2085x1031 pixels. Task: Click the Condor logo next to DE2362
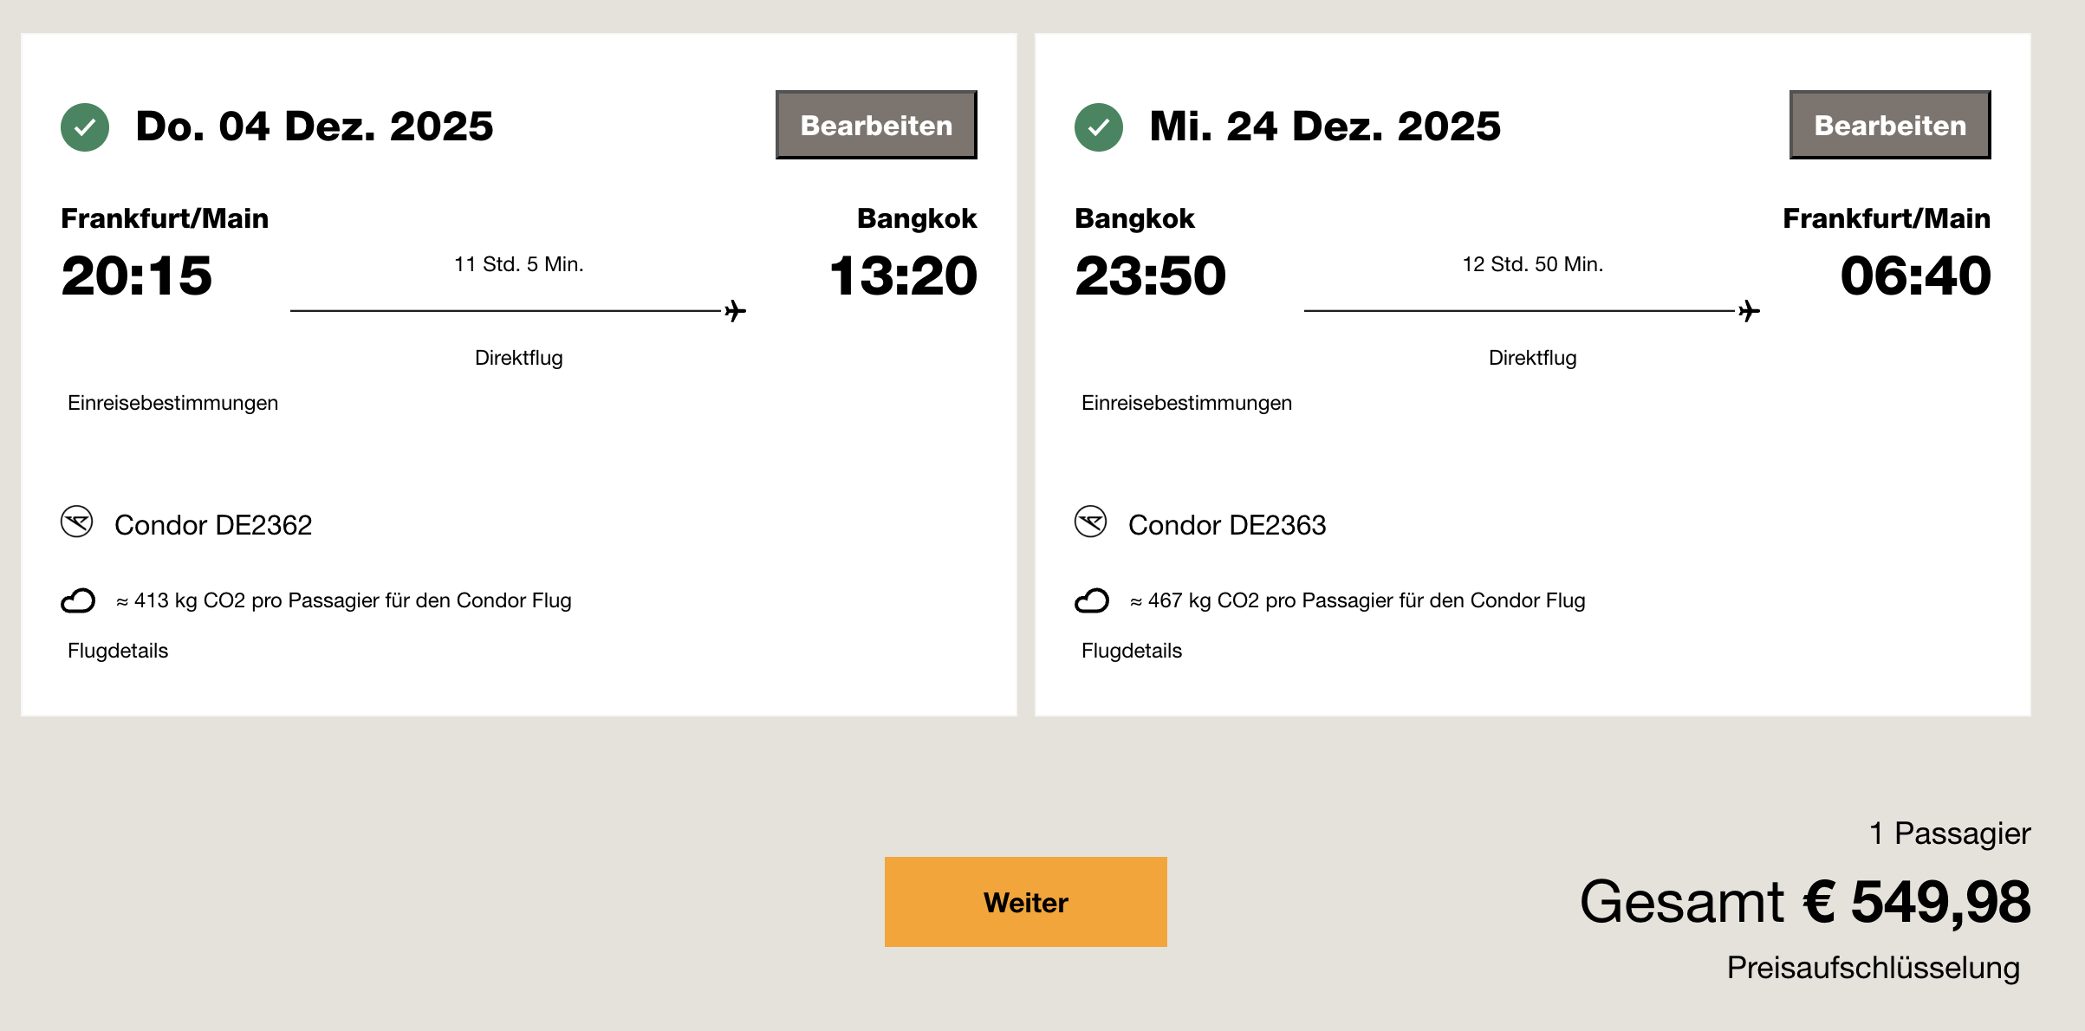point(77,522)
